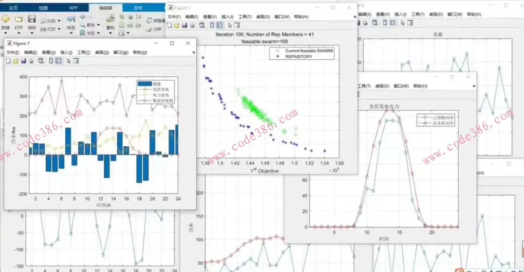This screenshot has width=524, height=272.
Task: Open Property Inspector icon in Figure 1 toolbar
Action: [237, 25]
